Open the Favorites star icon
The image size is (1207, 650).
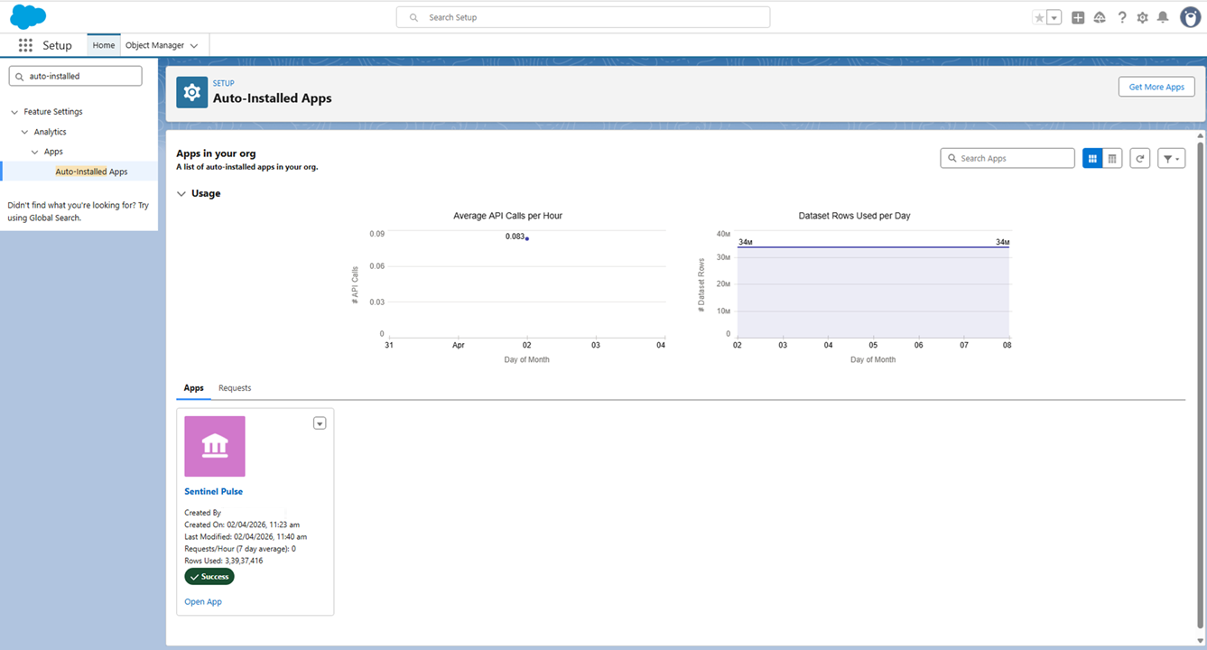point(1039,17)
